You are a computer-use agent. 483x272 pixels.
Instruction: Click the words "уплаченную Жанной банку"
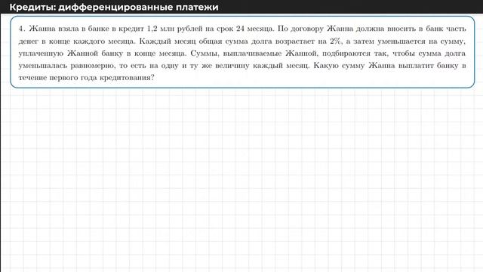coord(70,54)
